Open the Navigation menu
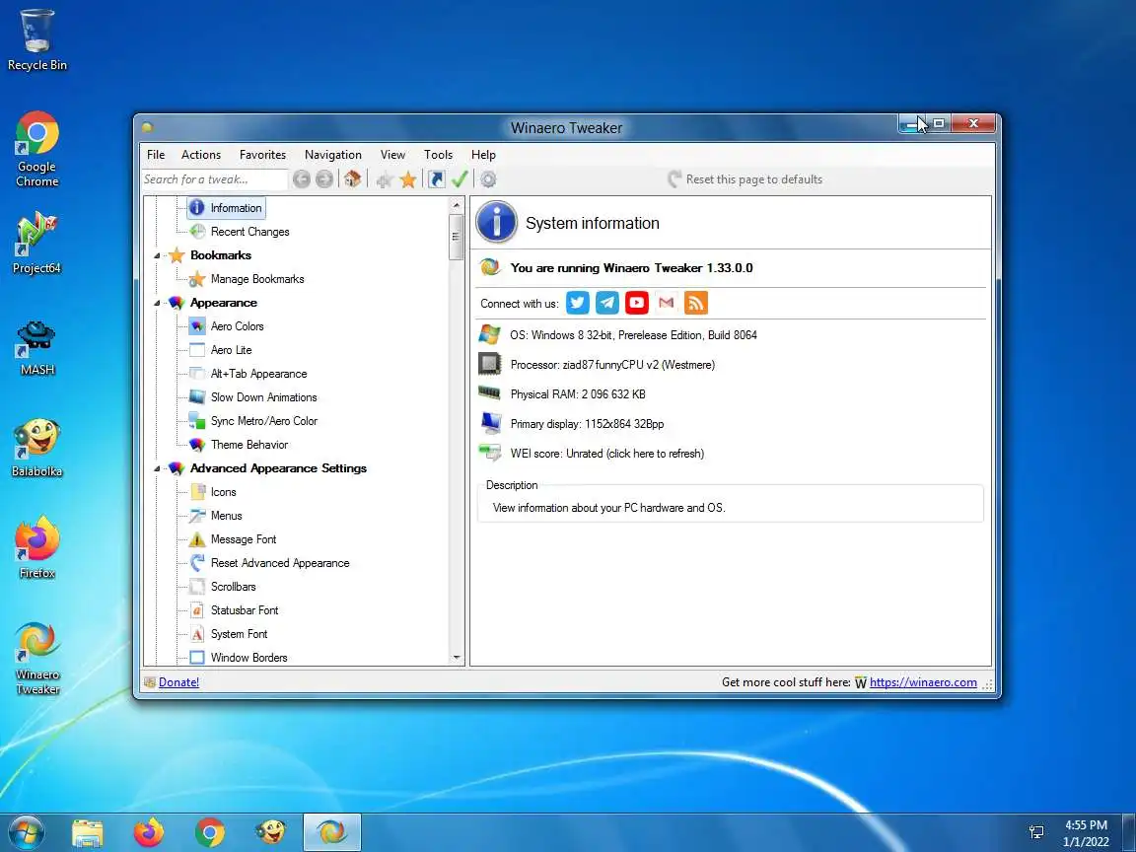Image resolution: width=1136 pixels, height=852 pixels. pyautogui.click(x=332, y=154)
